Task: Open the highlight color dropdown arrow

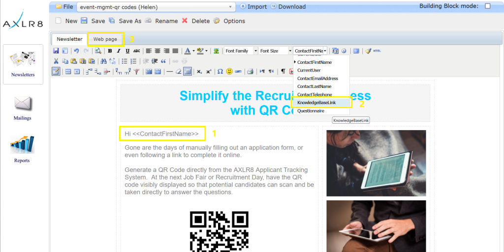Action: pyautogui.click(x=206, y=51)
